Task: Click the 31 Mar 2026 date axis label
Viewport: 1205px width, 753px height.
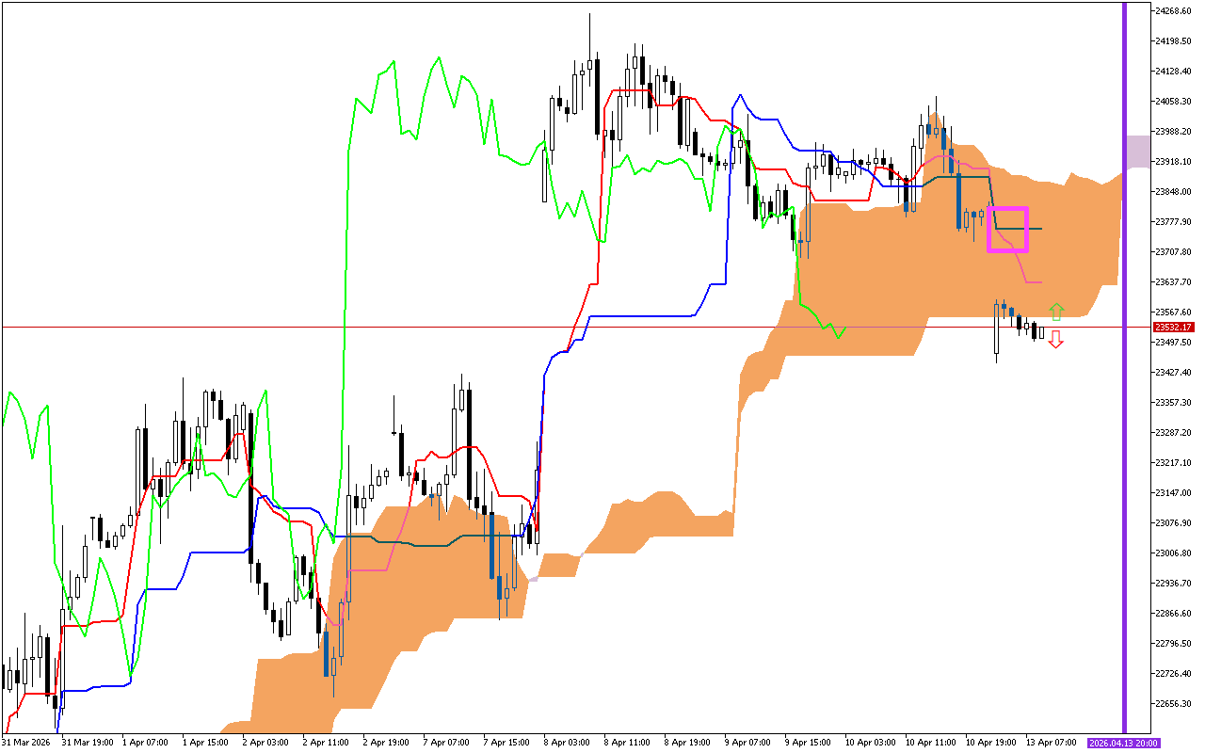Action: (27, 742)
